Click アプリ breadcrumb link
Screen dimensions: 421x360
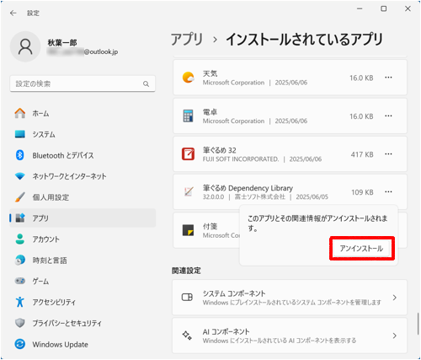tap(187, 40)
